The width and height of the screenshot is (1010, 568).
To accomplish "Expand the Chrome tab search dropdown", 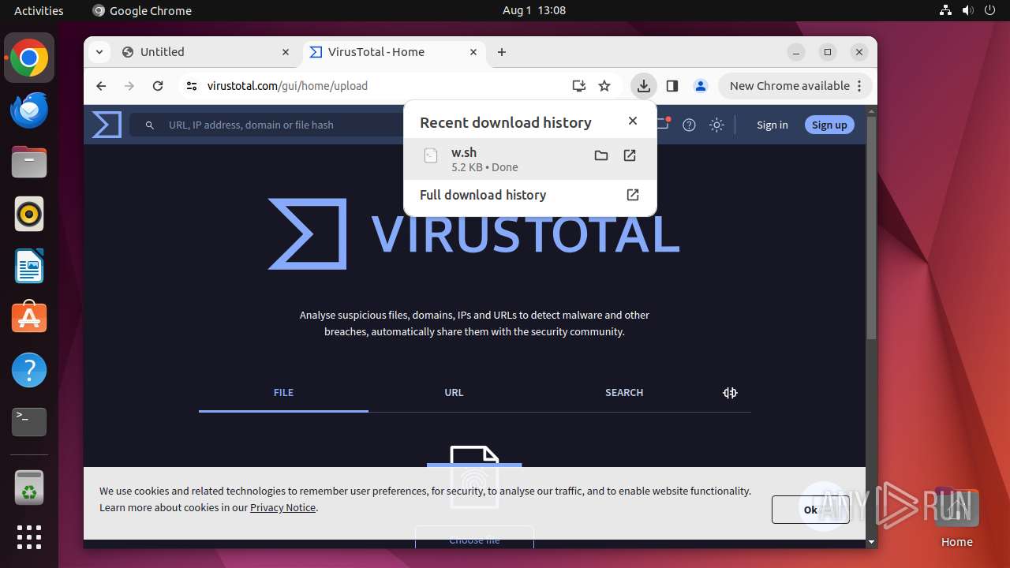I will (x=99, y=52).
